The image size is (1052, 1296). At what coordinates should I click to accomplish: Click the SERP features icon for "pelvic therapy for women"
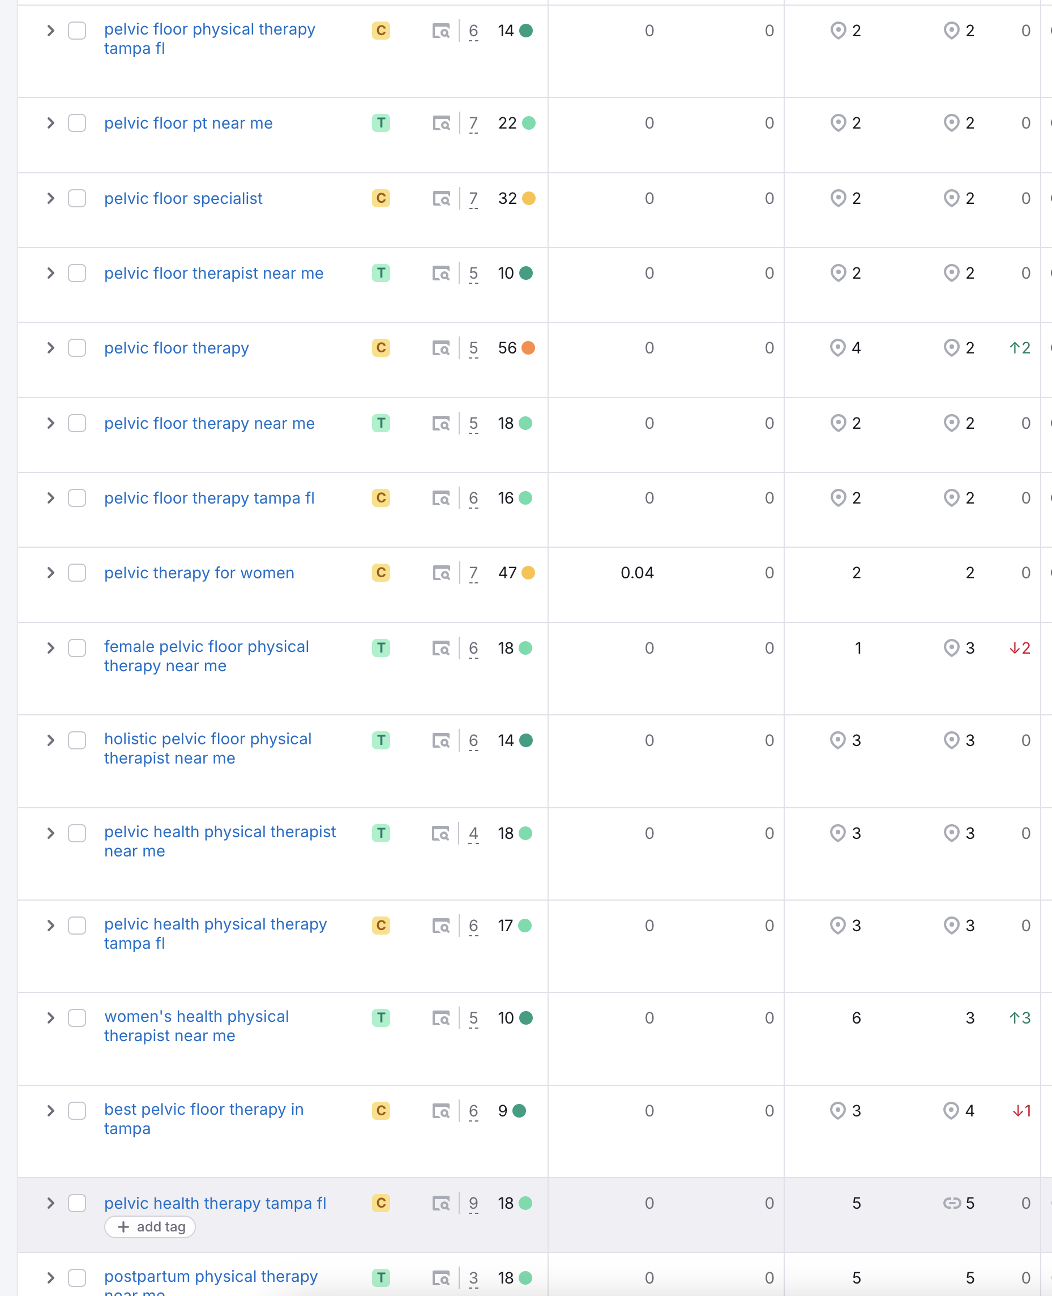[443, 573]
